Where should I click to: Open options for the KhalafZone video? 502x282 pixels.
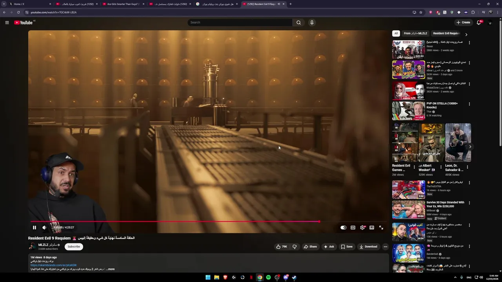coord(469,83)
